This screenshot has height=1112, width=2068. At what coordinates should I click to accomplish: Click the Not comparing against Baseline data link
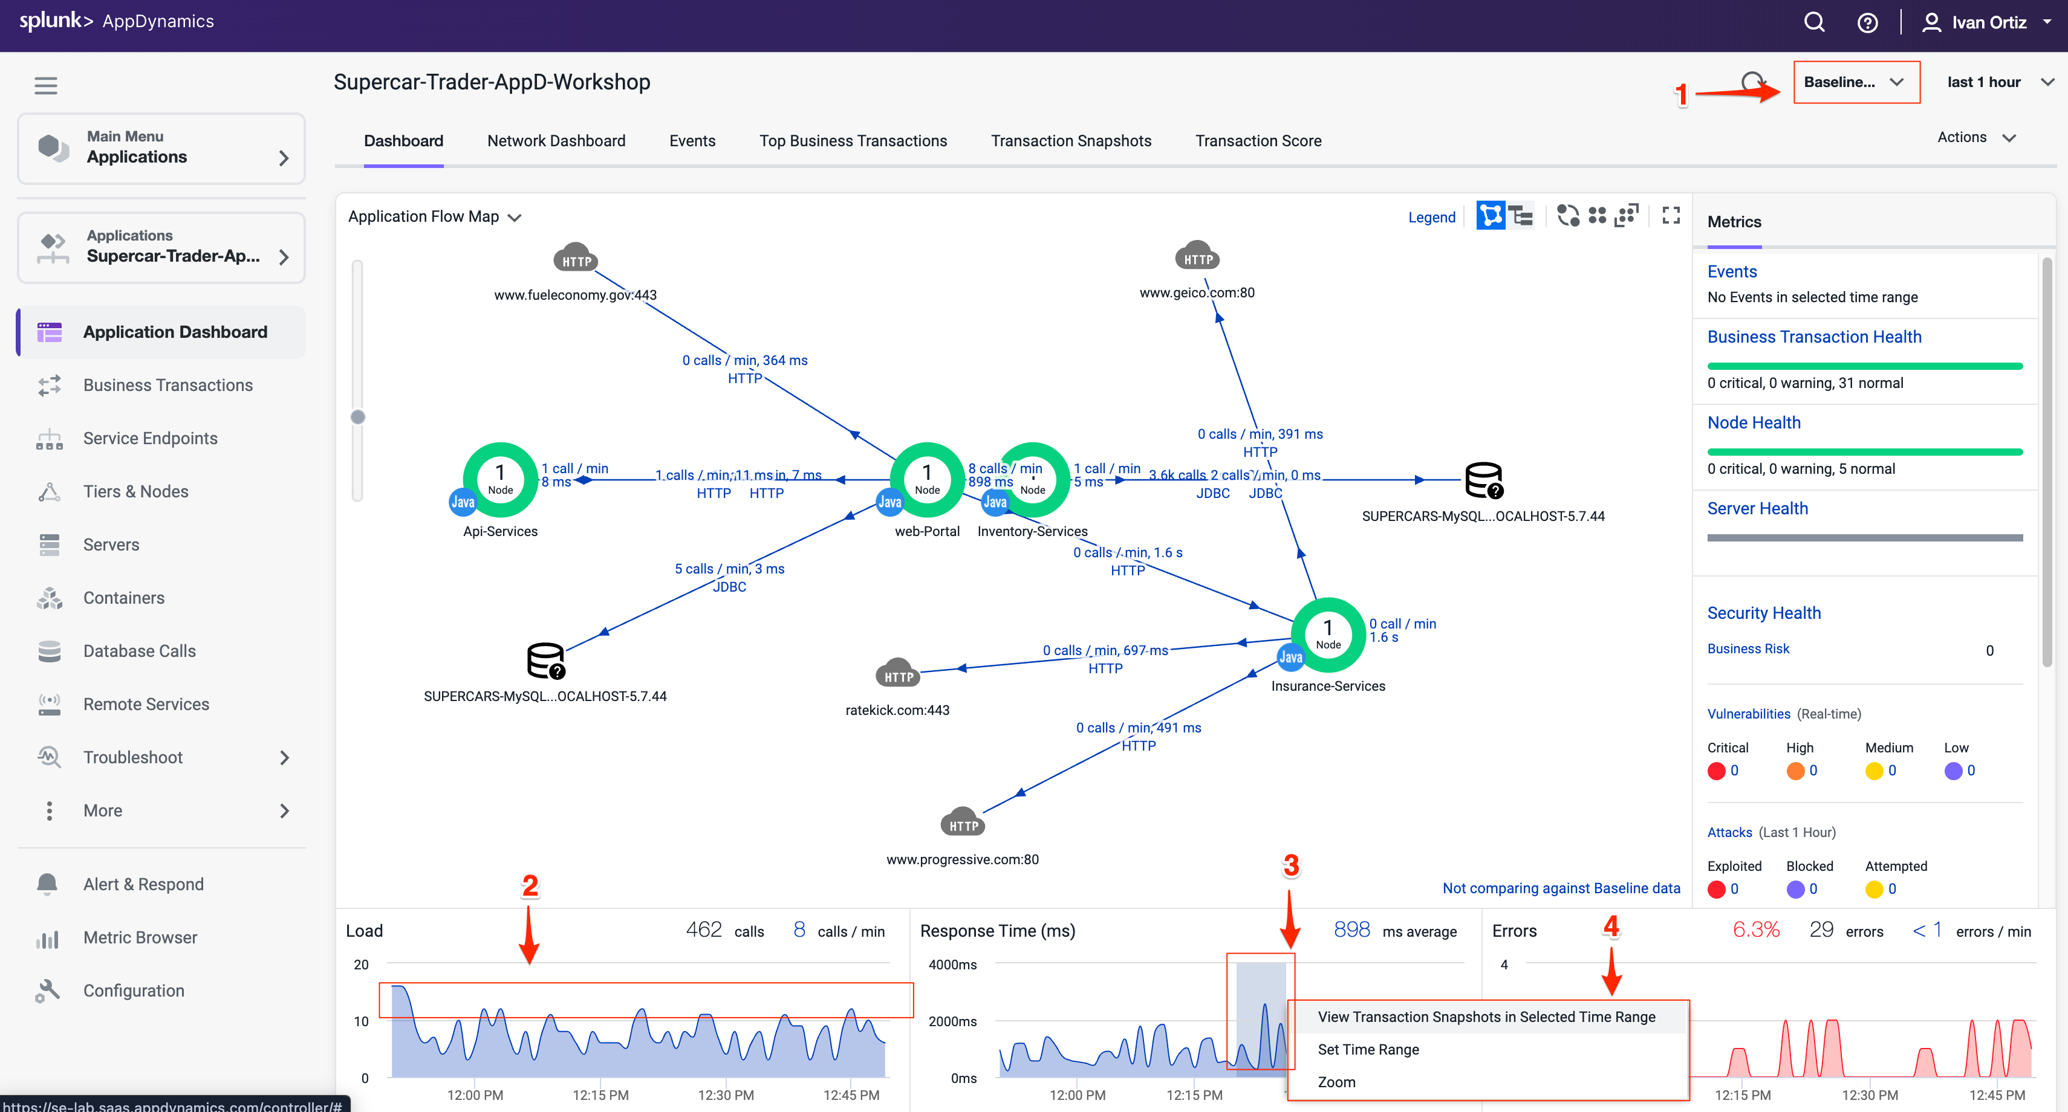[1561, 888]
